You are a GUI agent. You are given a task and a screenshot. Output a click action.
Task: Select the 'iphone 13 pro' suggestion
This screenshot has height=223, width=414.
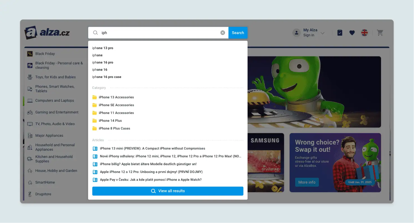[103, 48]
